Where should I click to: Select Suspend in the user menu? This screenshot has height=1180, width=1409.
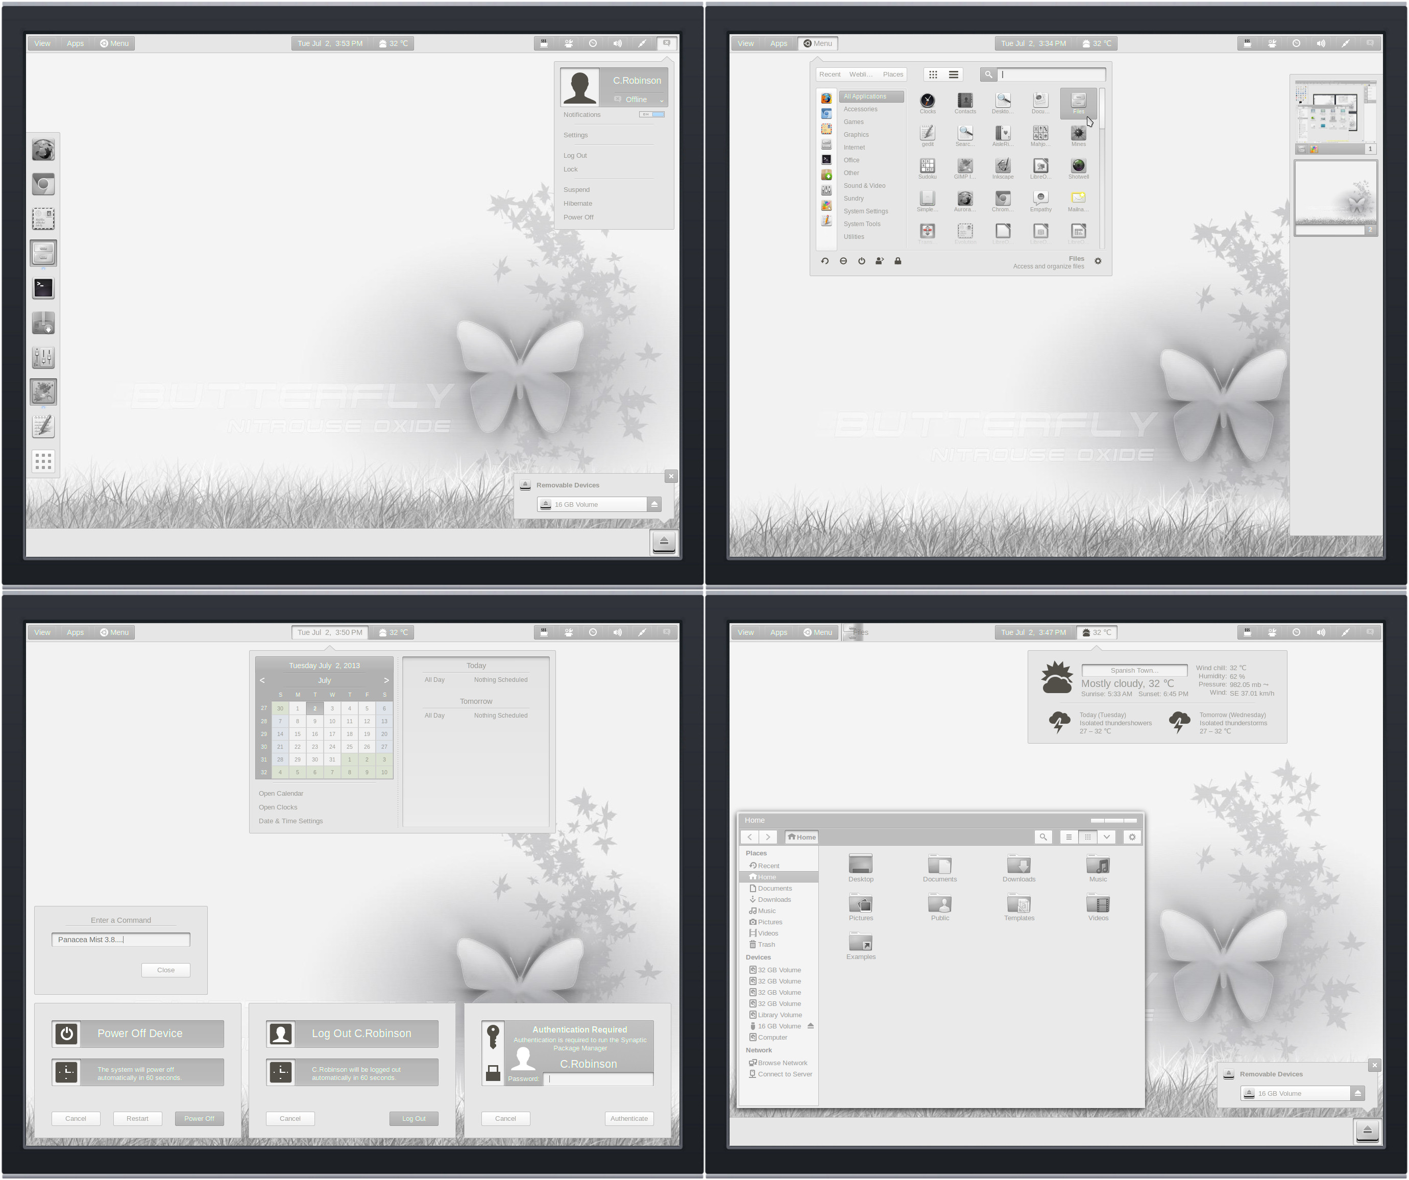click(x=576, y=190)
